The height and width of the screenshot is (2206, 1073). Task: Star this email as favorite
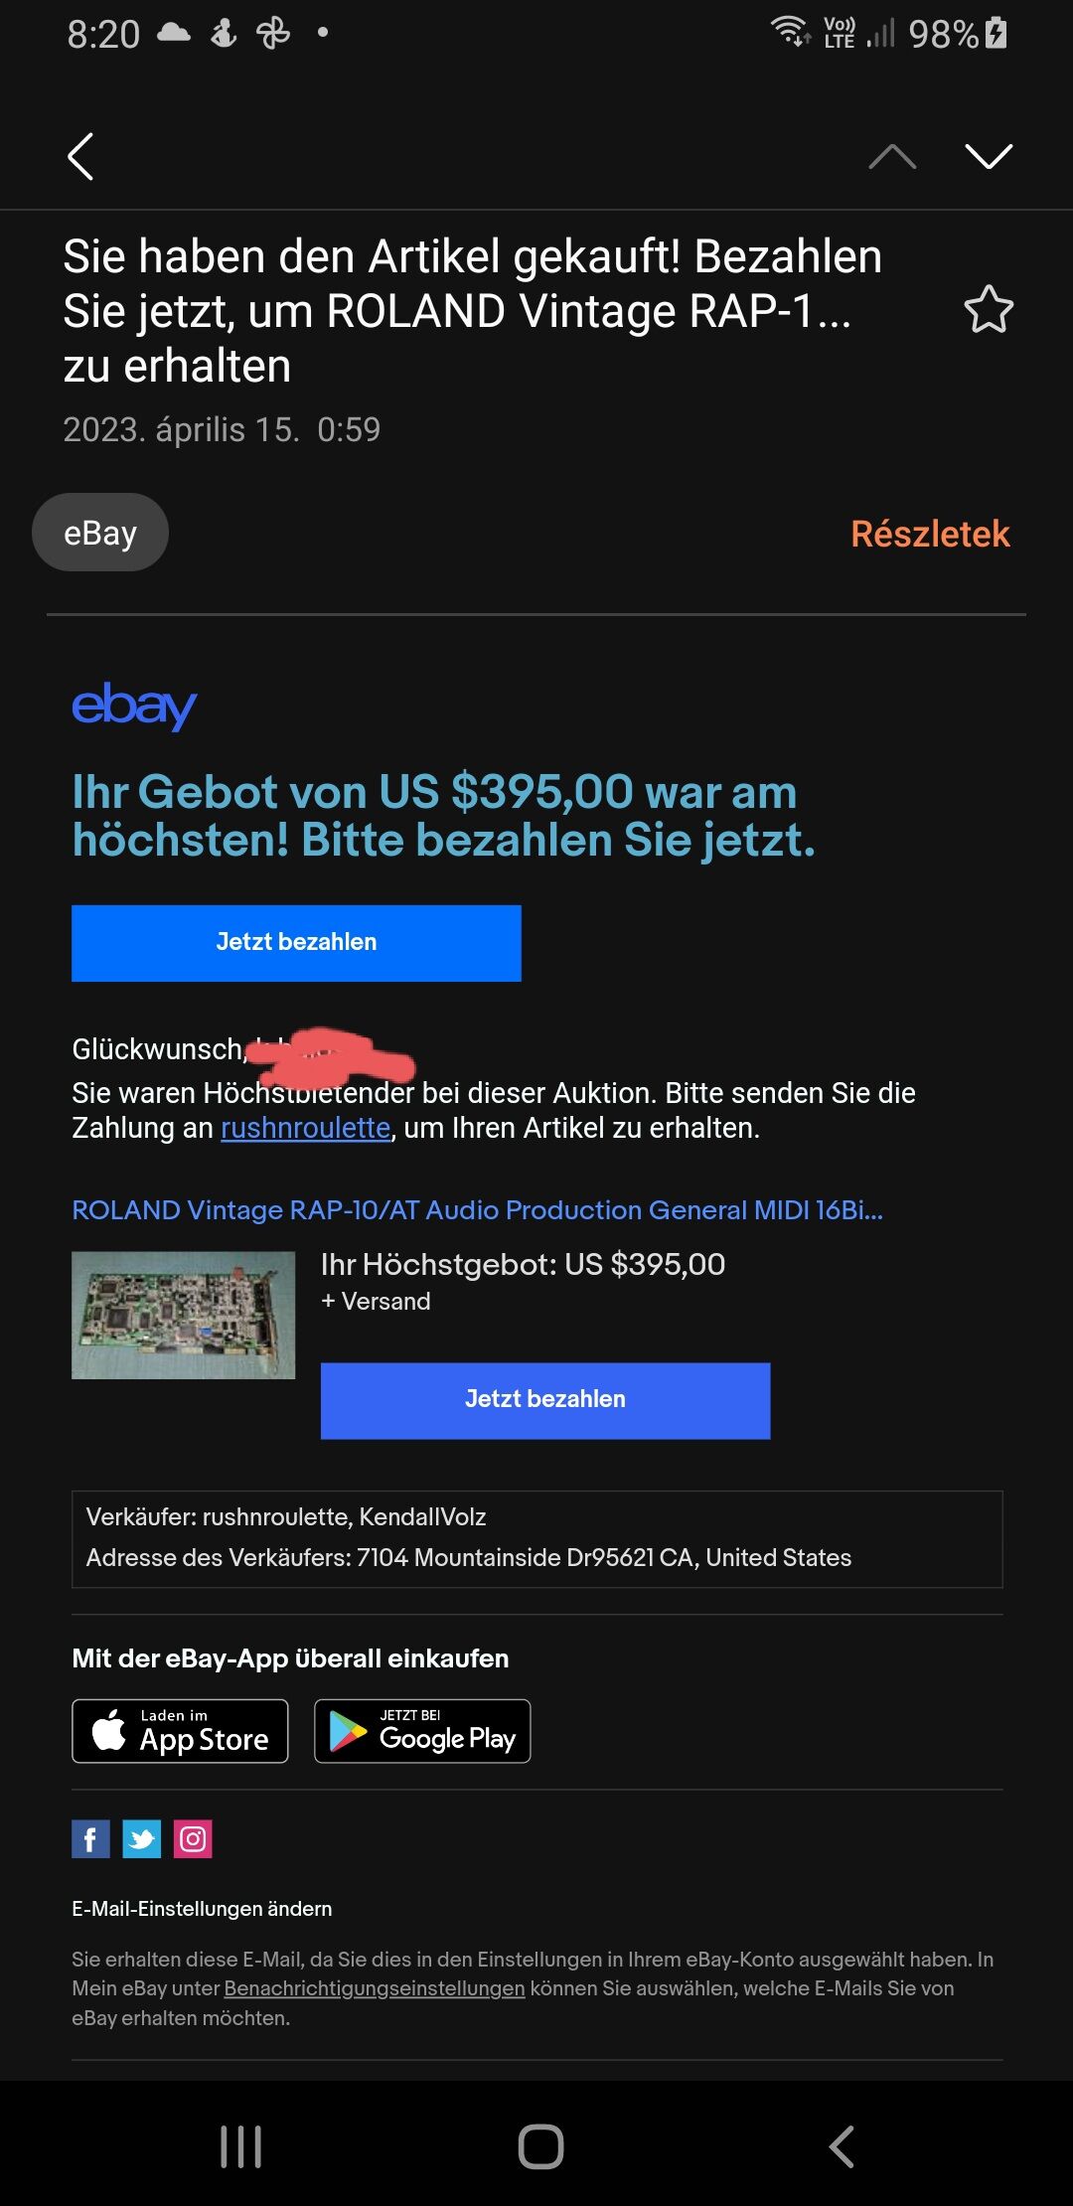(x=989, y=309)
